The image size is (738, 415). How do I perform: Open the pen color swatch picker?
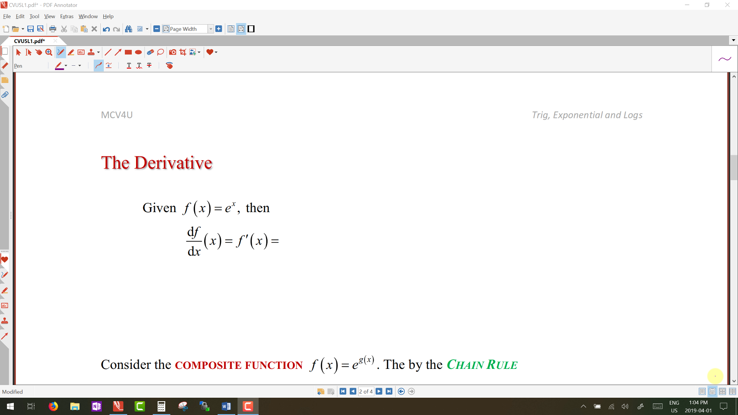[x=59, y=66]
